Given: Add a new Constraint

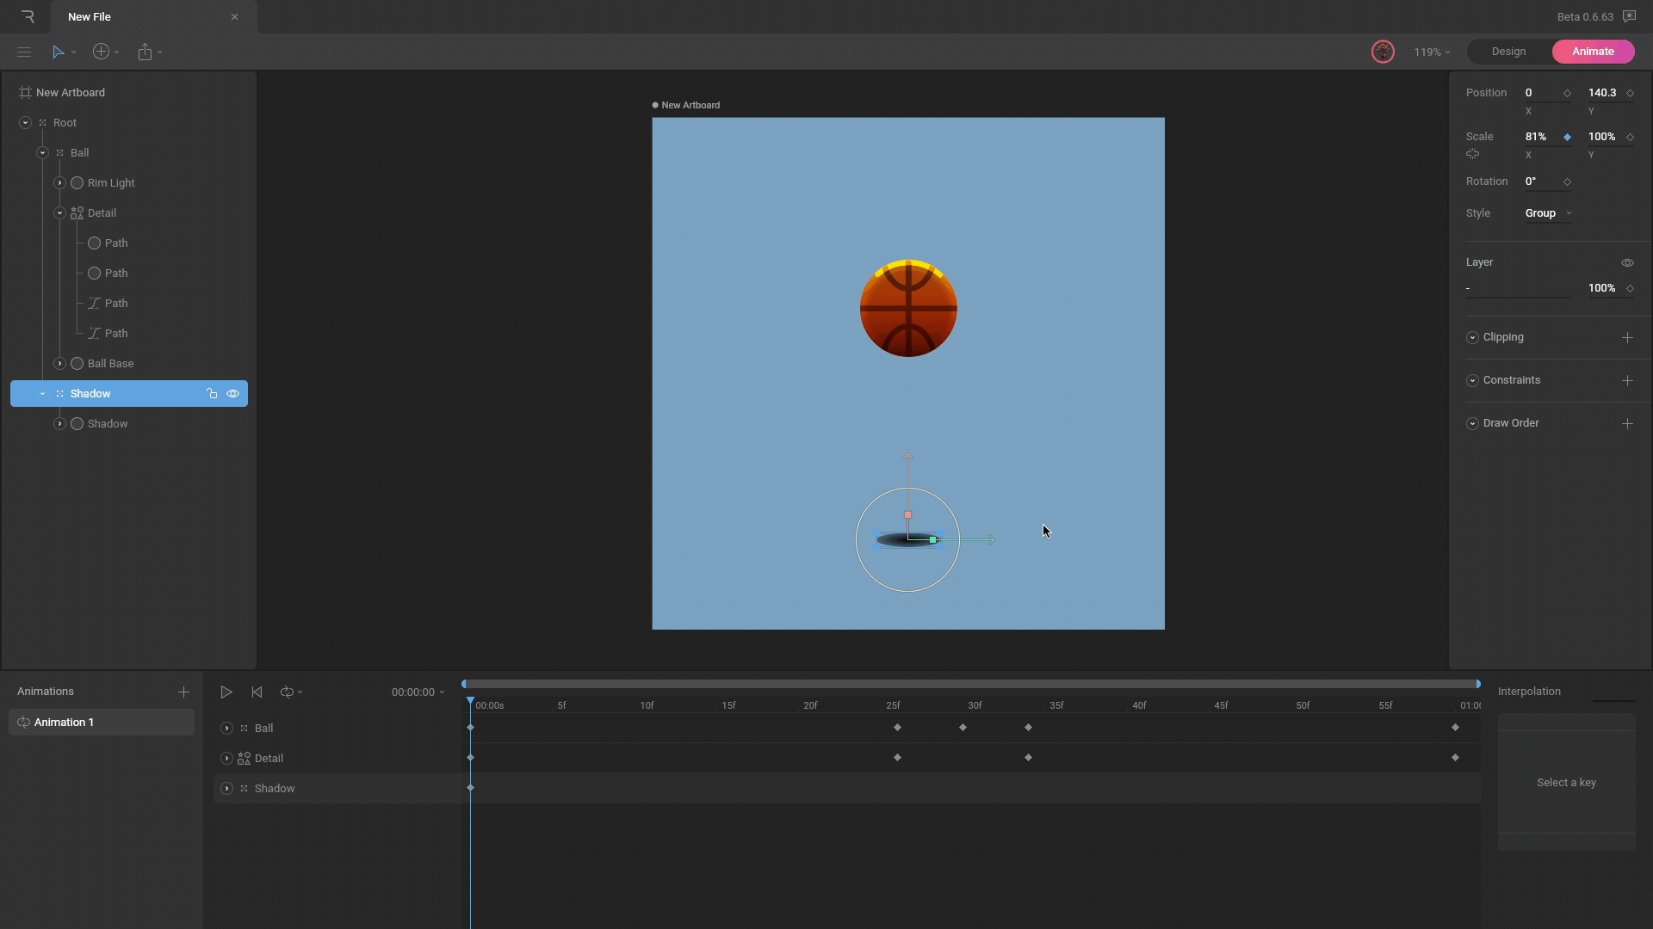Looking at the screenshot, I should coord(1627,381).
